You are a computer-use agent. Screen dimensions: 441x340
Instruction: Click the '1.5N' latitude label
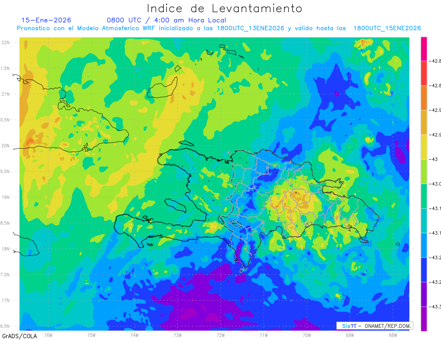point(5,68)
